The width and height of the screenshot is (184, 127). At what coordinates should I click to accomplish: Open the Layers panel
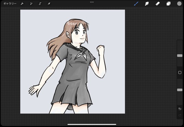click(x=169, y=4)
